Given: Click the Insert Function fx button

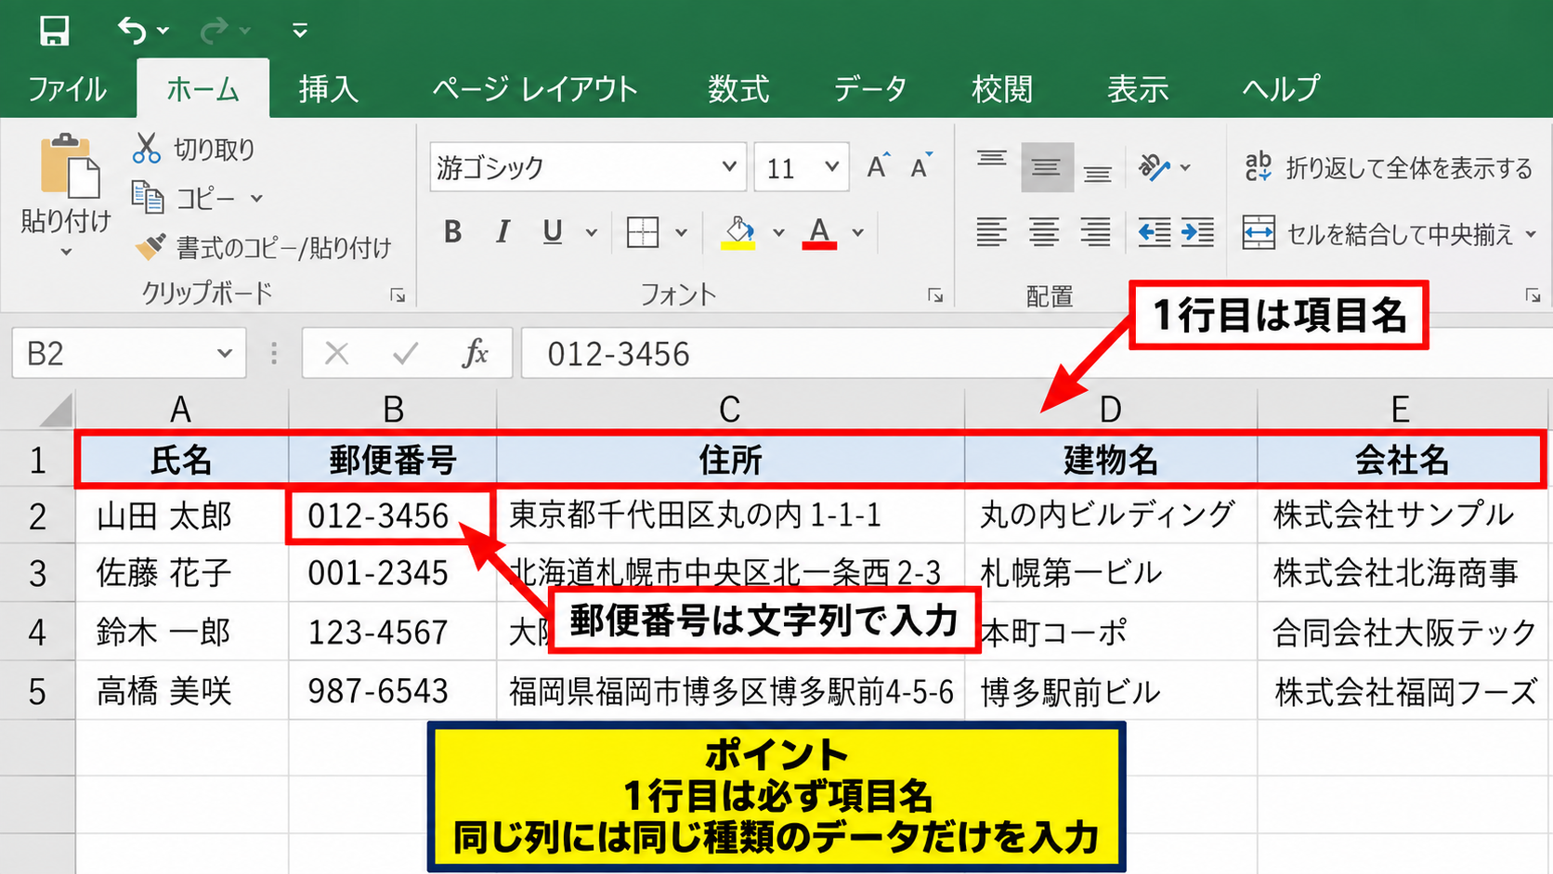Looking at the screenshot, I should coord(475,354).
